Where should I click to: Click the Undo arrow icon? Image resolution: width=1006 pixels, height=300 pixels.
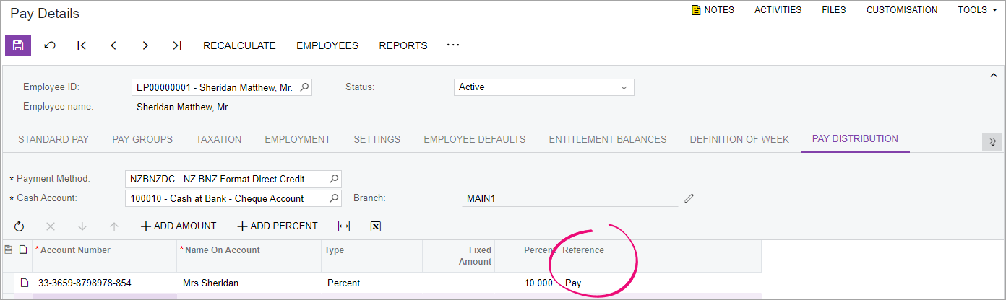tap(50, 45)
